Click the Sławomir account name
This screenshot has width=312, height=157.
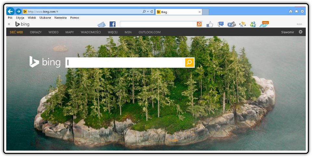click(x=288, y=32)
